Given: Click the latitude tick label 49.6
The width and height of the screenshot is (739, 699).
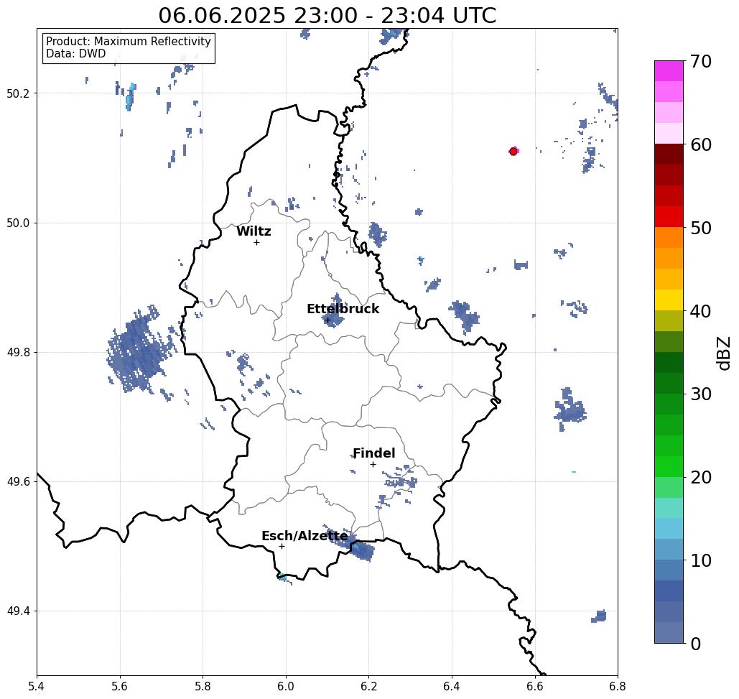Looking at the screenshot, I should tap(17, 482).
